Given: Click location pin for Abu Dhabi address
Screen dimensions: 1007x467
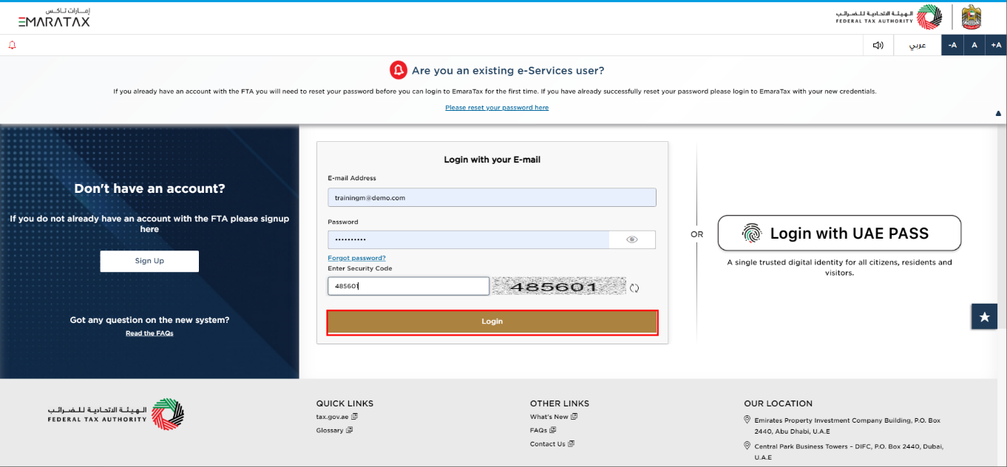Looking at the screenshot, I should point(747,420).
